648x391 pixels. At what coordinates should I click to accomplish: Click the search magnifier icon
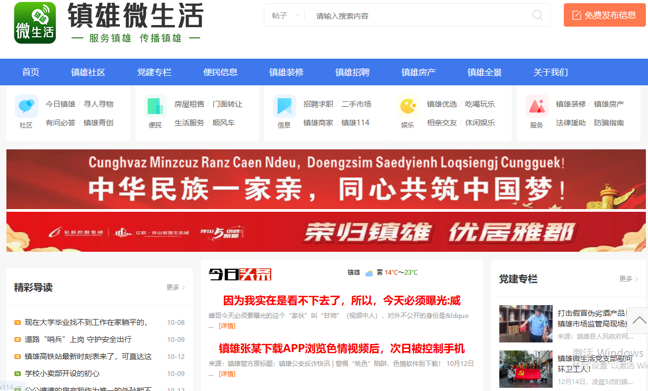[x=538, y=15]
